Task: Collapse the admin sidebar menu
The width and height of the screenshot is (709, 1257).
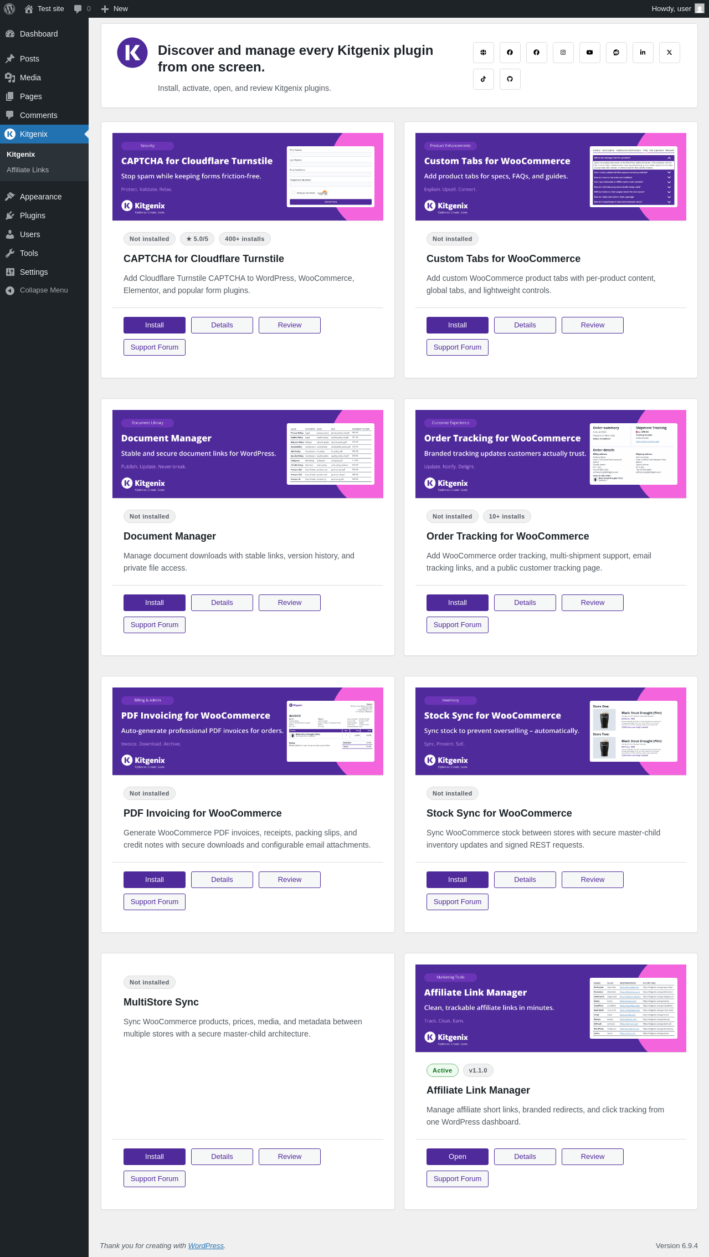Action: click(37, 290)
